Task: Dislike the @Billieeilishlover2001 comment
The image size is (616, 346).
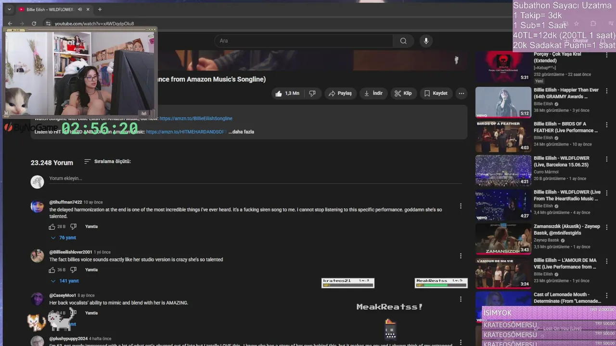Action: click(x=73, y=270)
